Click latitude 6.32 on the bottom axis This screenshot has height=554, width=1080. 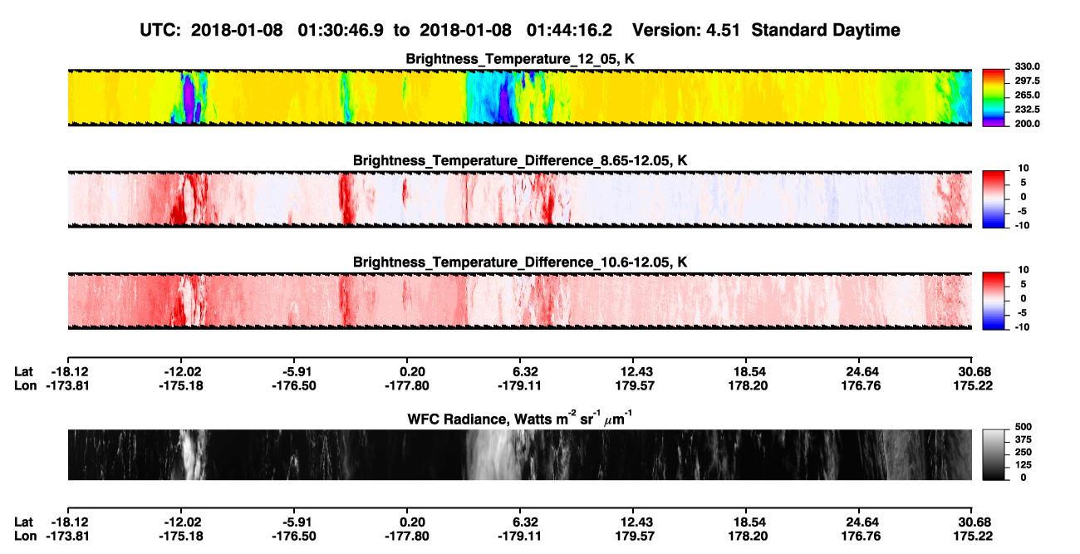click(523, 522)
